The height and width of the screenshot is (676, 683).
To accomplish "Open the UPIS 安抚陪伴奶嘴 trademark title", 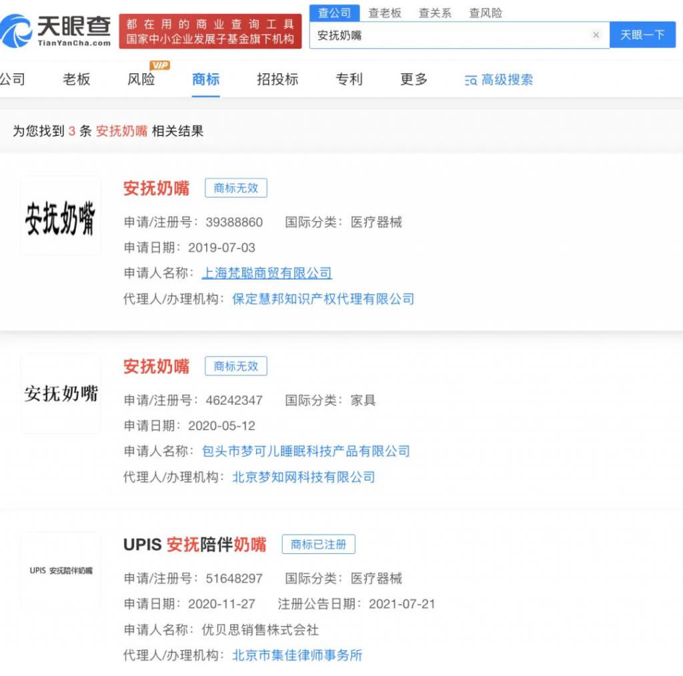I will coord(195,545).
